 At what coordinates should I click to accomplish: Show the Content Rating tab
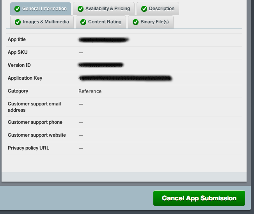tap(105, 22)
